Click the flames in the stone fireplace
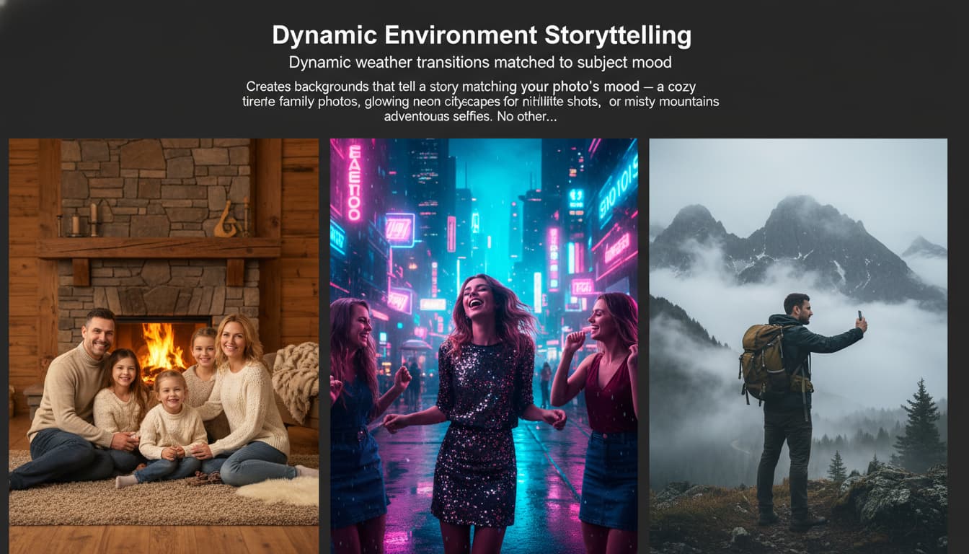Image resolution: width=969 pixels, height=554 pixels. click(162, 346)
